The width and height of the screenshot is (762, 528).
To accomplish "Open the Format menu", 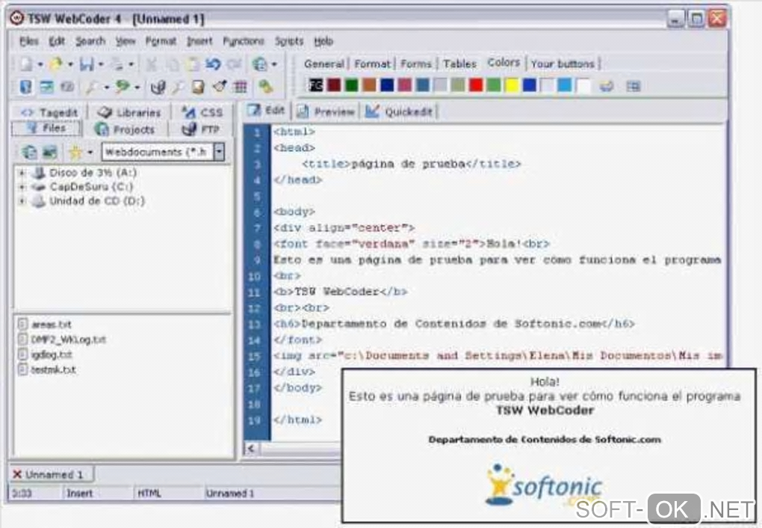I will (x=161, y=41).
